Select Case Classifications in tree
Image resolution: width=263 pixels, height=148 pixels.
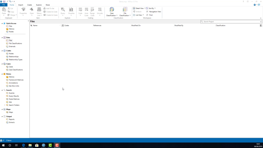coord(16,70)
